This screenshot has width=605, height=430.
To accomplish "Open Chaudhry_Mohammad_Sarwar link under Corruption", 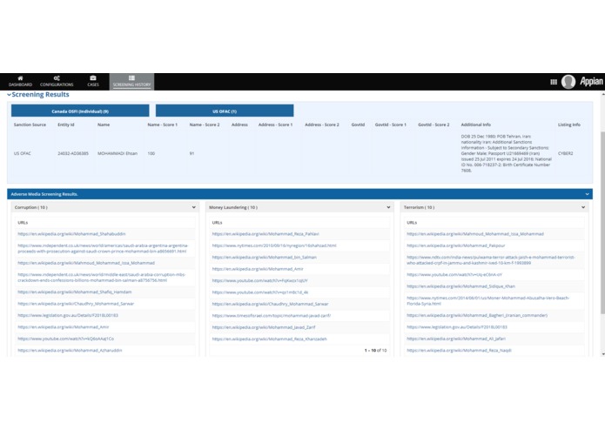I will pyautogui.click(x=76, y=304).
